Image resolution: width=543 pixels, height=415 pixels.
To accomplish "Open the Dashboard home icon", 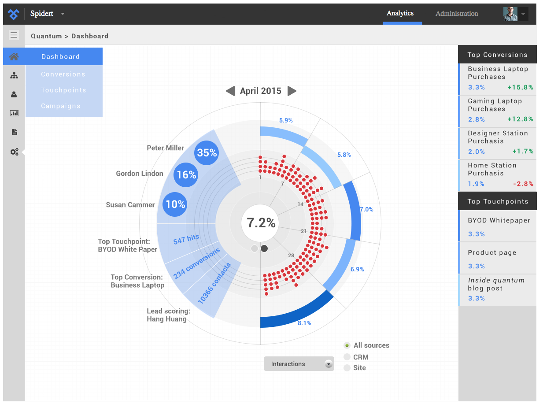I will [x=13, y=56].
